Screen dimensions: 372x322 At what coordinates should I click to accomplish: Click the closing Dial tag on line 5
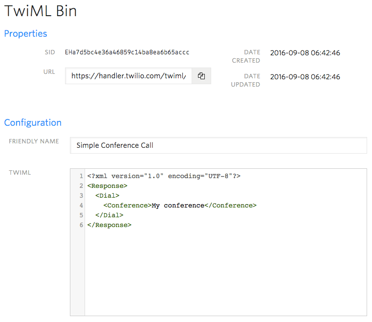click(x=109, y=215)
